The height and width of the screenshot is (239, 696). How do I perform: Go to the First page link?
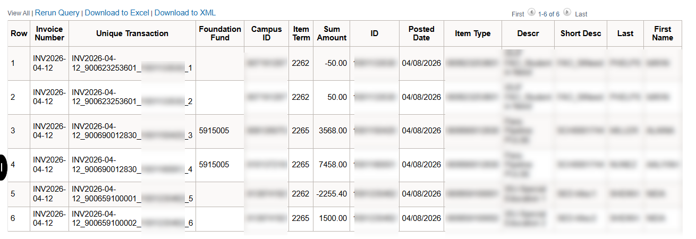(x=518, y=14)
